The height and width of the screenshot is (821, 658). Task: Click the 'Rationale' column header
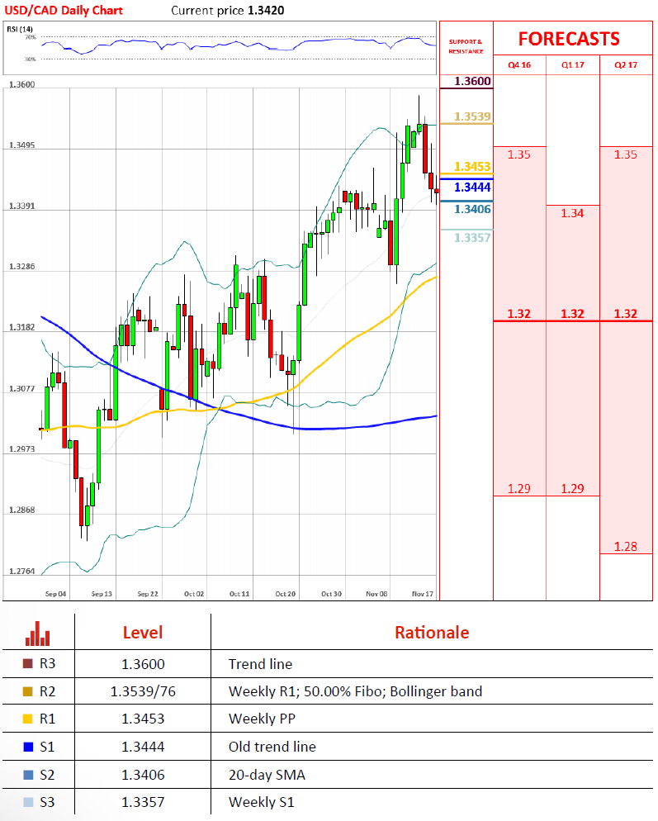click(432, 633)
